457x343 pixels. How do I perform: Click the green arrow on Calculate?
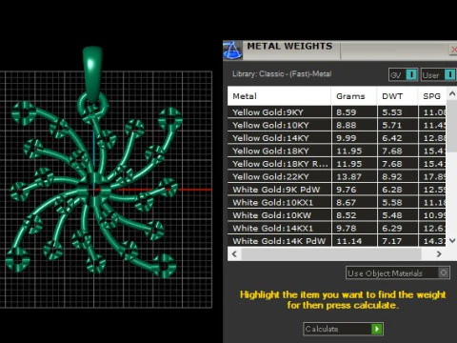pos(377,329)
